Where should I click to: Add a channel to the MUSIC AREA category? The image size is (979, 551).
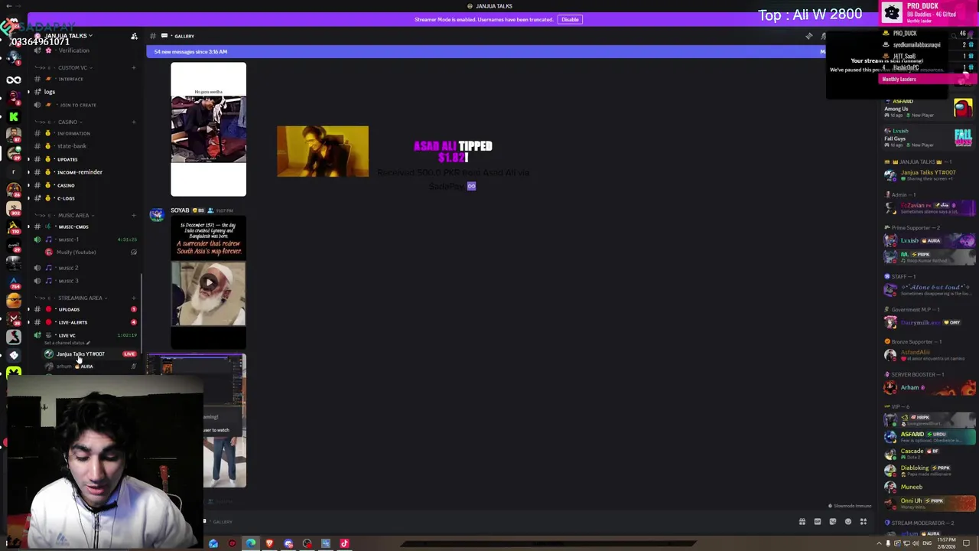pos(133,215)
